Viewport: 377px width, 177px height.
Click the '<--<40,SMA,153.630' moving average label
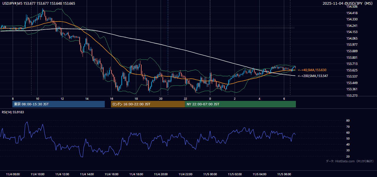(312, 70)
